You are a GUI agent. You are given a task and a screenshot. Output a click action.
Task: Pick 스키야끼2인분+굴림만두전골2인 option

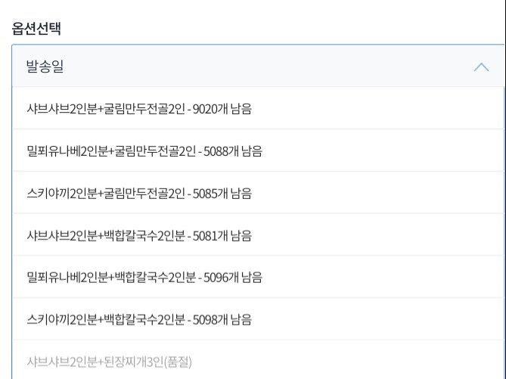(x=138, y=193)
